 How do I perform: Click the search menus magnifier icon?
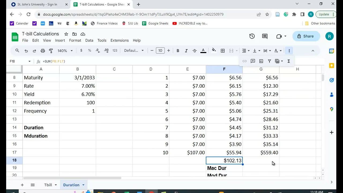tap(17, 51)
